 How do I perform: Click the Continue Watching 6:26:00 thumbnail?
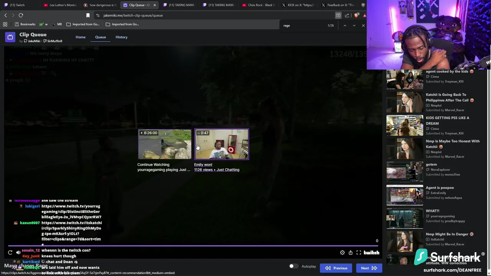point(165,144)
